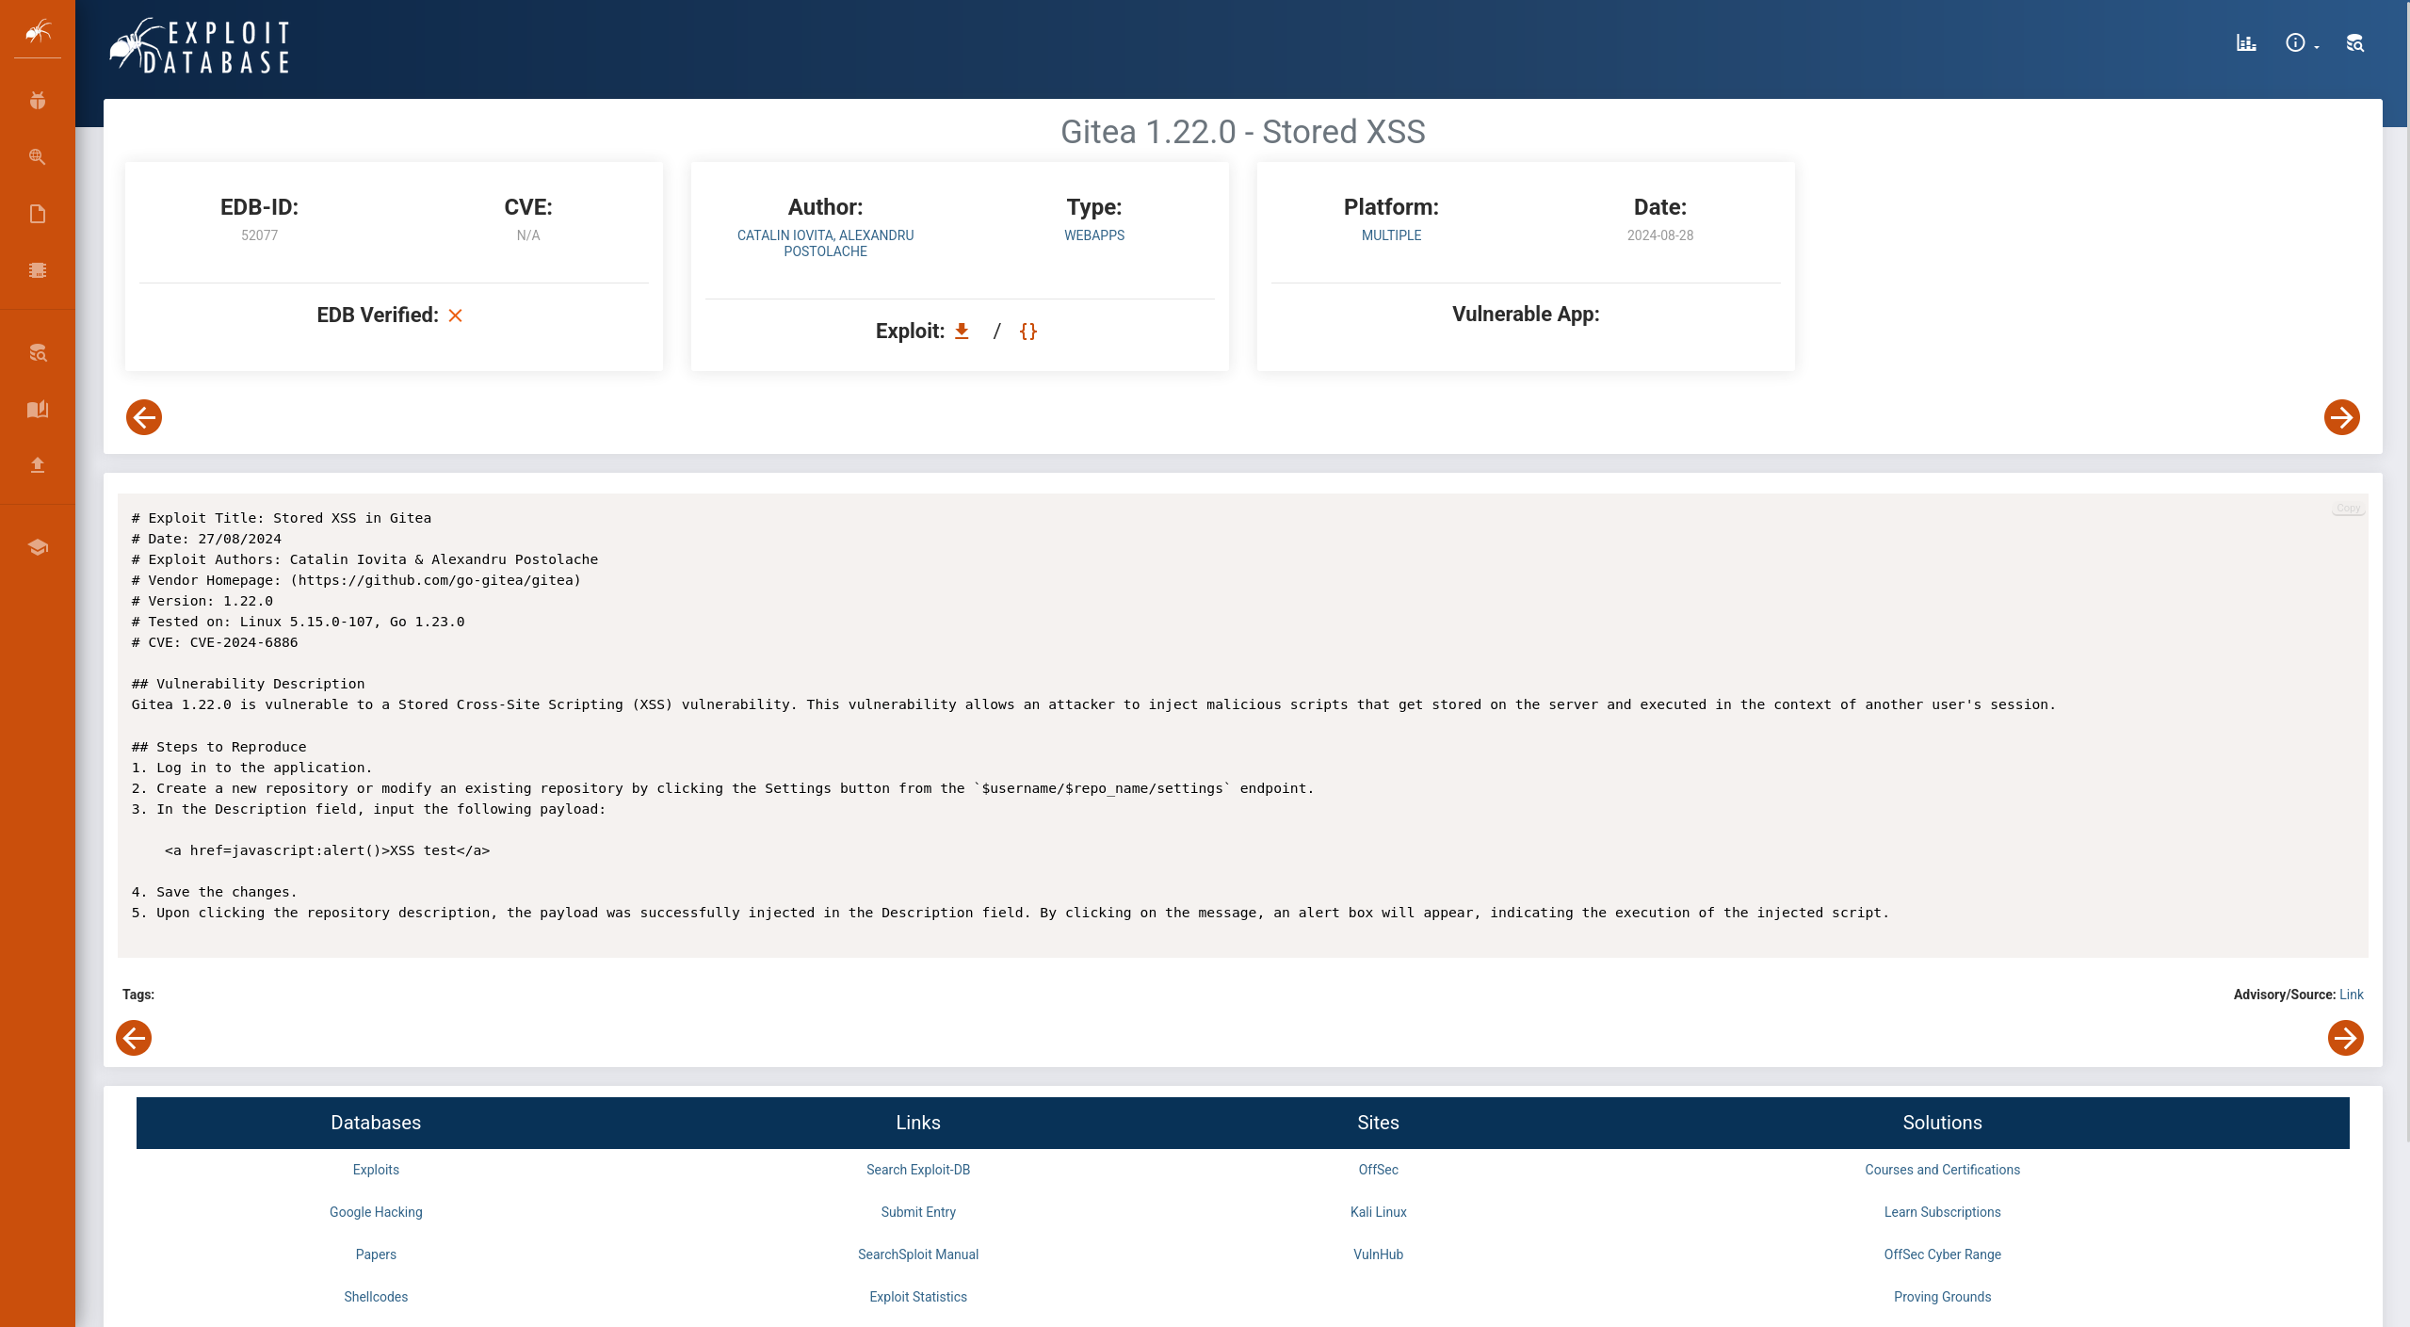
Task: Open Kali Linux site link
Action: click(1379, 1212)
